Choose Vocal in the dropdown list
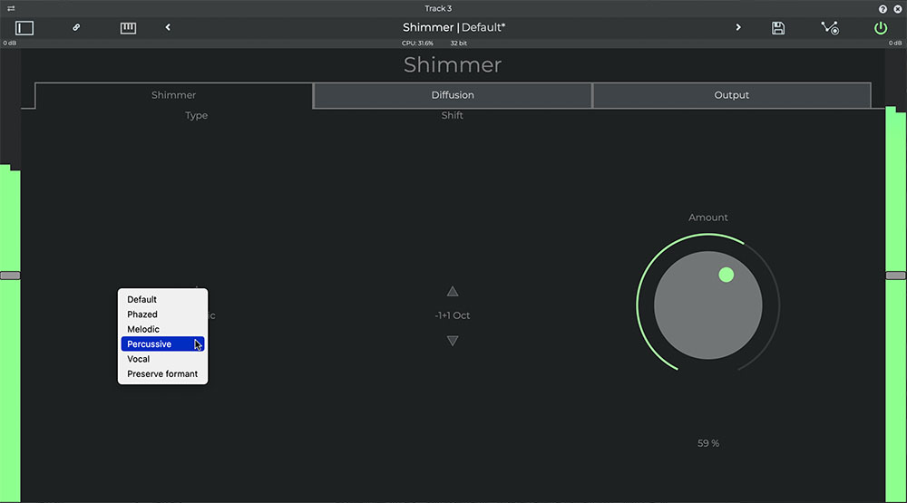Image resolution: width=907 pixels, height=503 pixels. [x=139, y=359]
